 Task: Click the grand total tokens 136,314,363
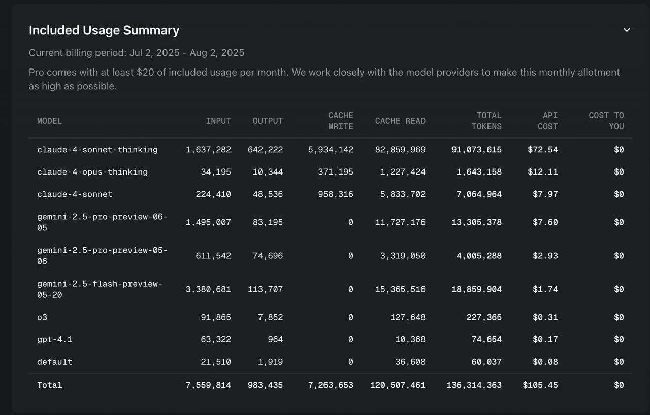click(x=474, y=385)
